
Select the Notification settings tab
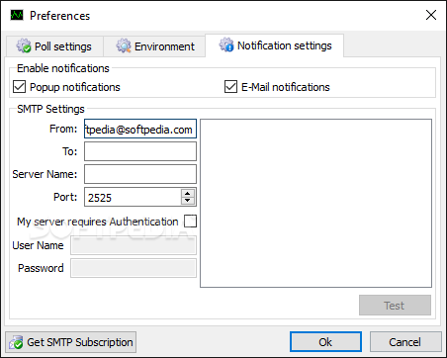275,45
